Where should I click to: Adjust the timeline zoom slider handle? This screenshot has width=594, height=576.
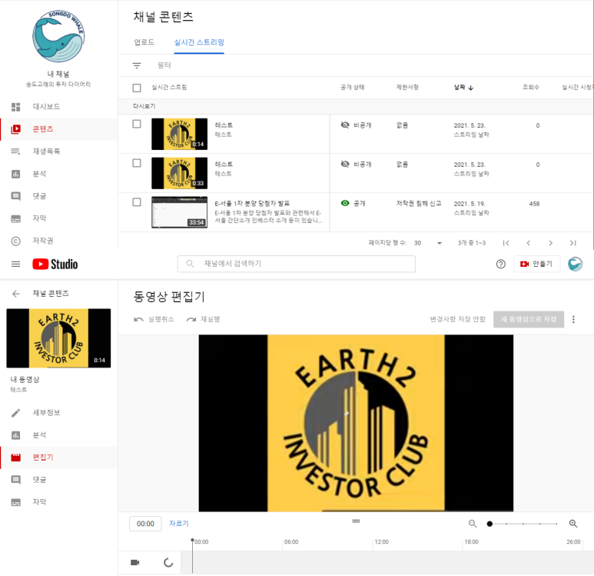pos(489,524)
